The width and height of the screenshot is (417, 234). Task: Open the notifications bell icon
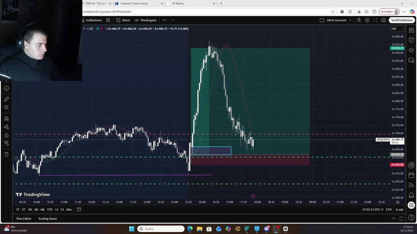(x=411, y=195)
